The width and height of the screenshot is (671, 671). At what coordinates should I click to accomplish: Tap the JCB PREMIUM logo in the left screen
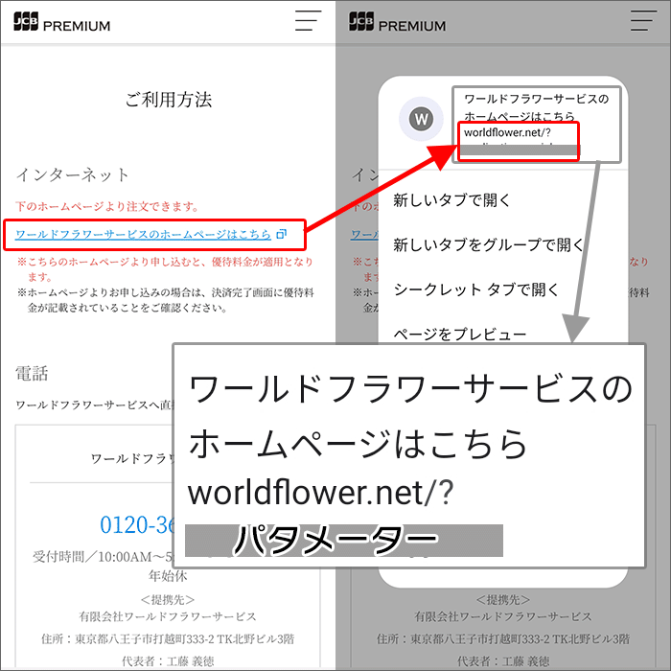pos(62,21)
